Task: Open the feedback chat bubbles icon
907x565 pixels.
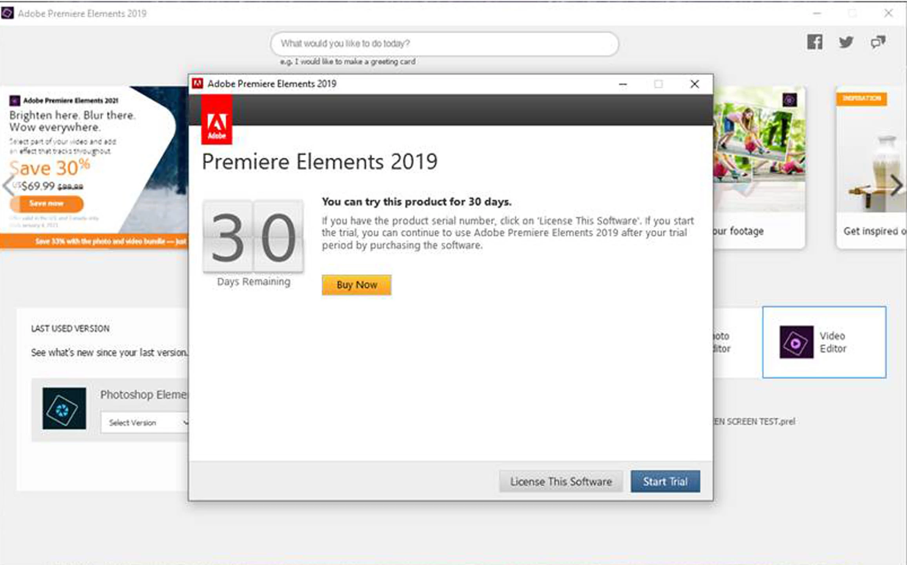Action: coord(878,42)
